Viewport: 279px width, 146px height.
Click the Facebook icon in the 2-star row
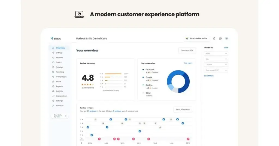coord(140,131)
